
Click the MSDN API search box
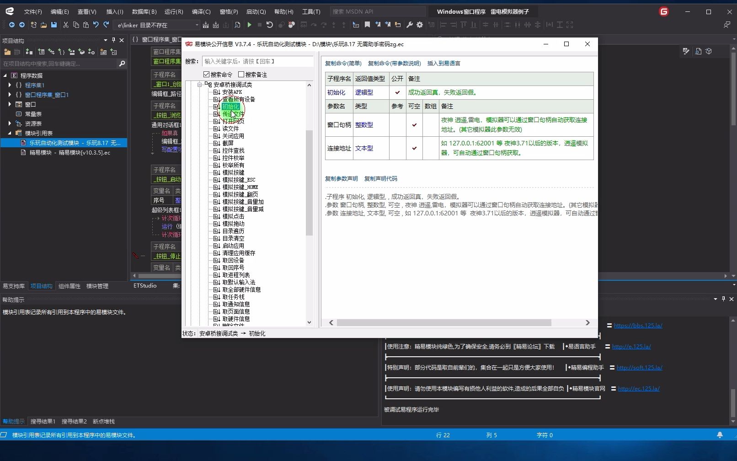point(377,11)
